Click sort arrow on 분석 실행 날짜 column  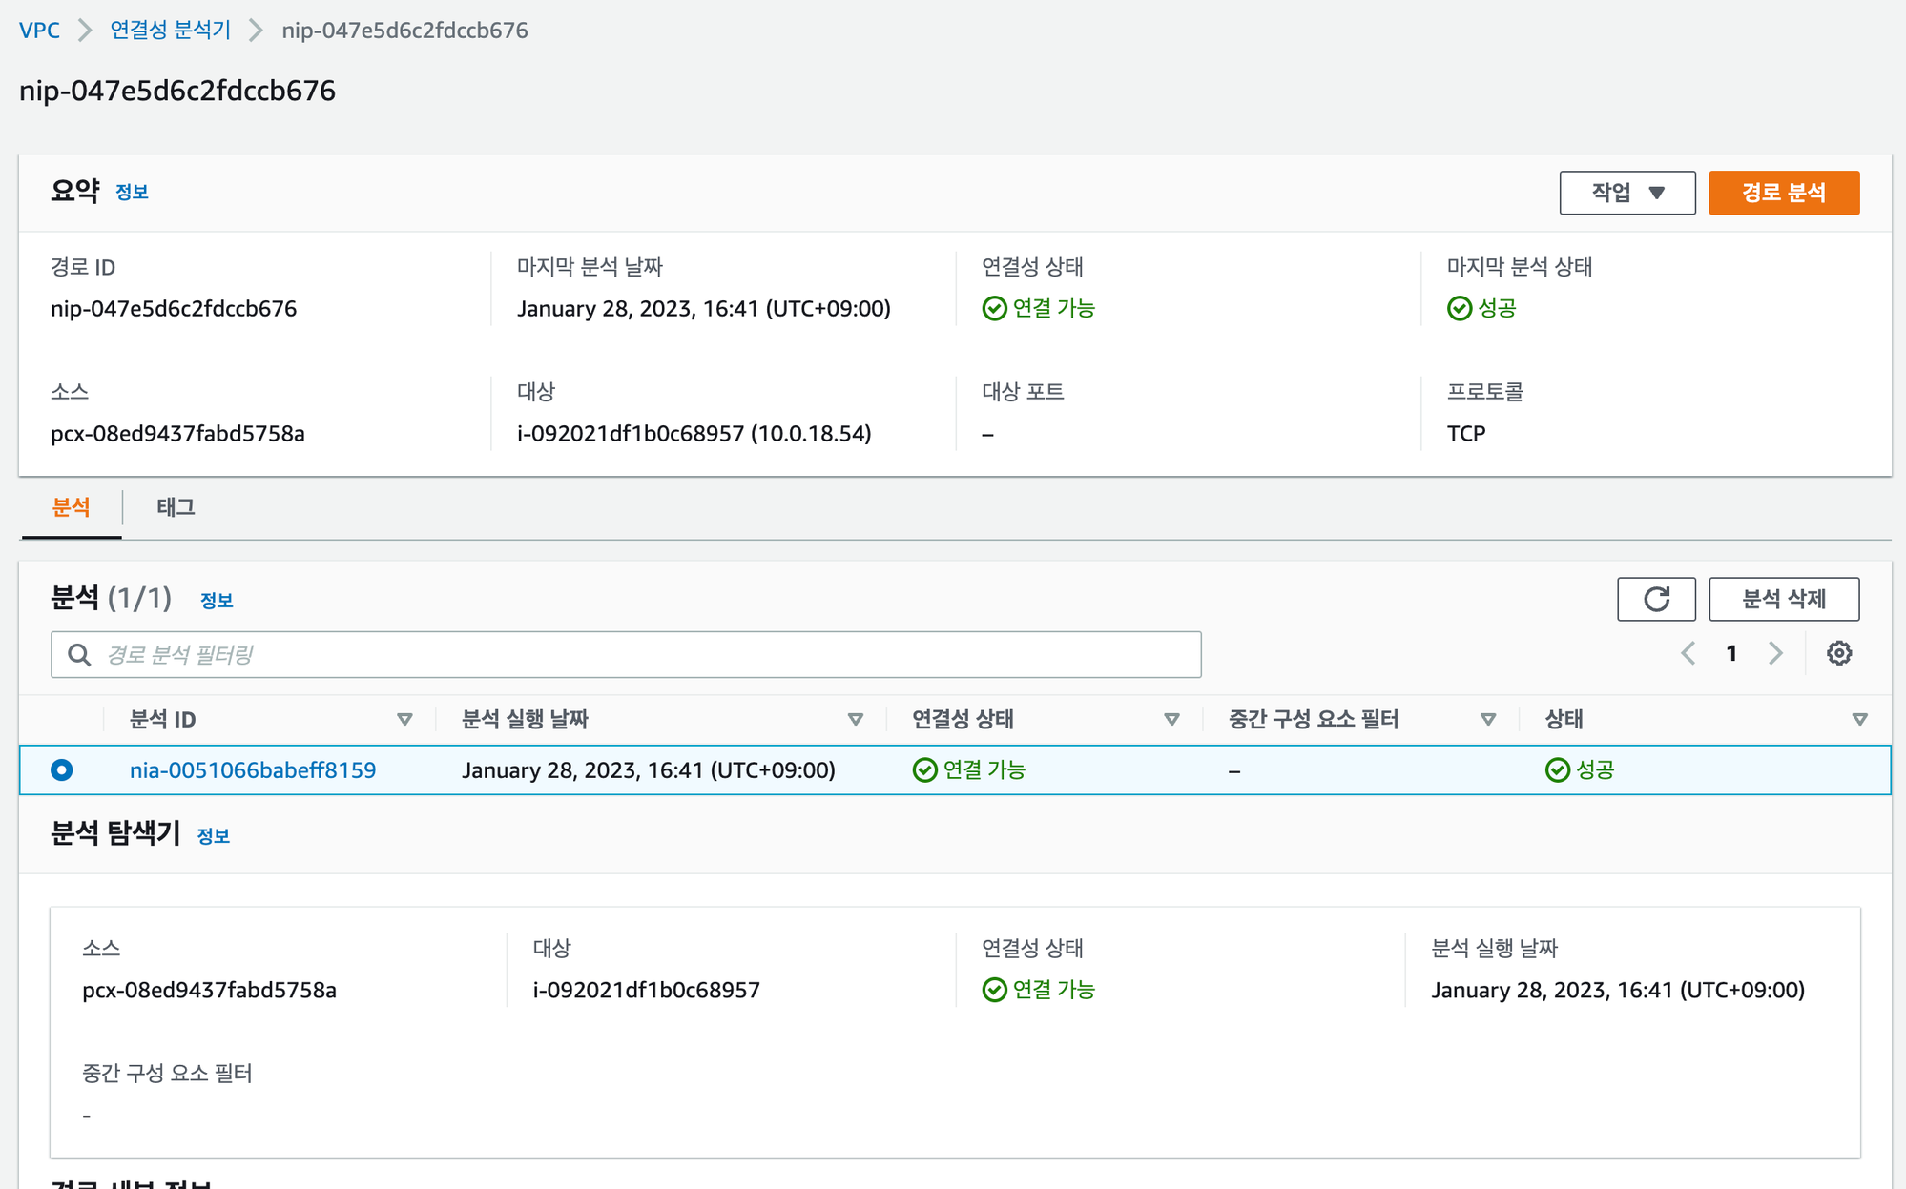pyautogui.click(x=855, y=719)
